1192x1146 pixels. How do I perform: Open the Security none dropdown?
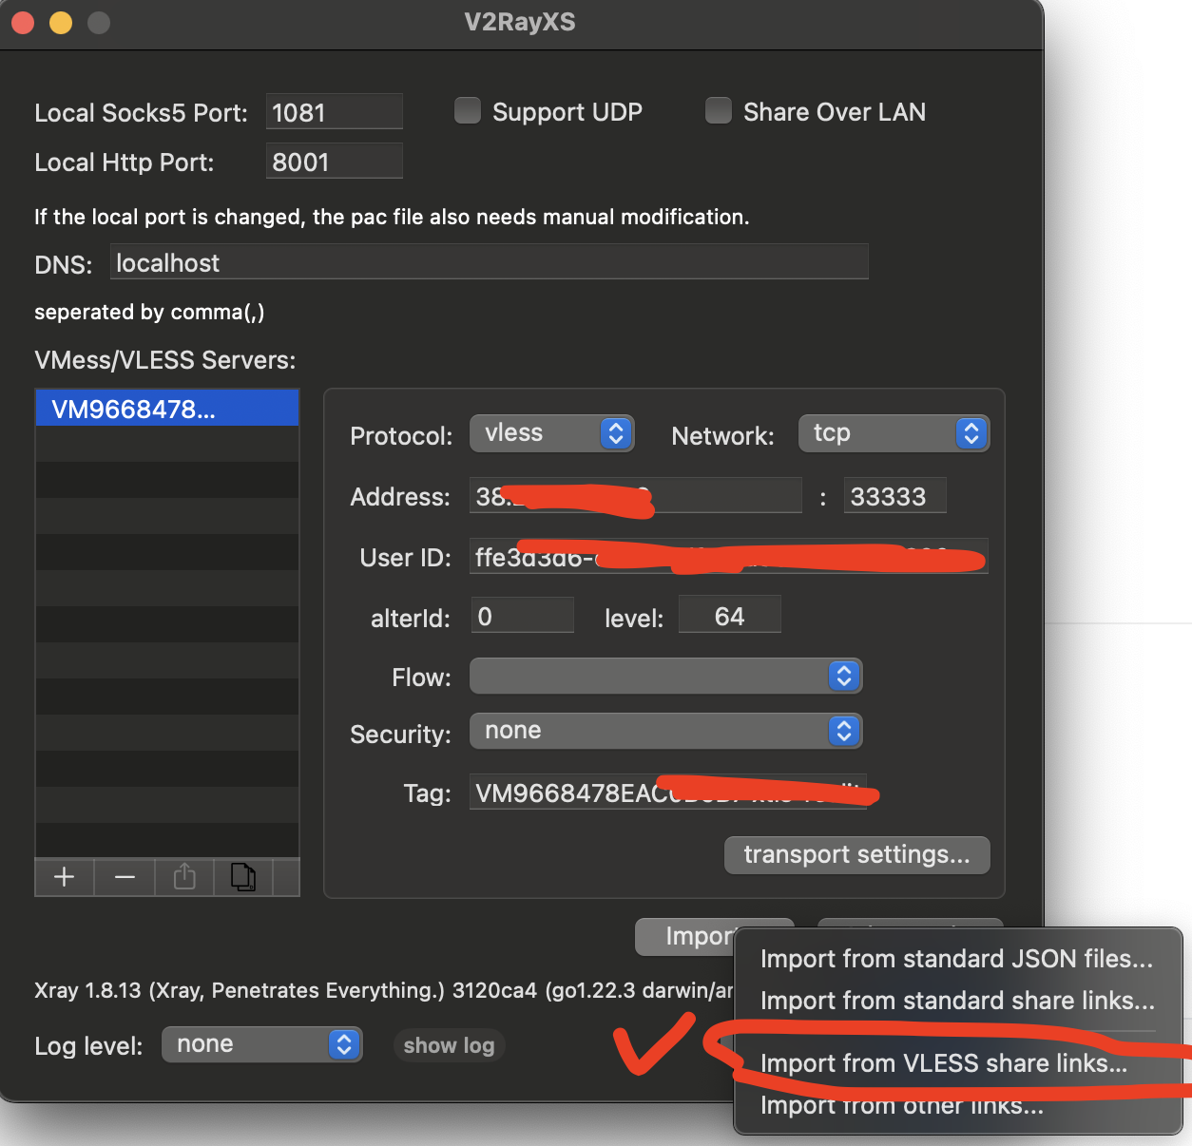[x=665, y=731]
